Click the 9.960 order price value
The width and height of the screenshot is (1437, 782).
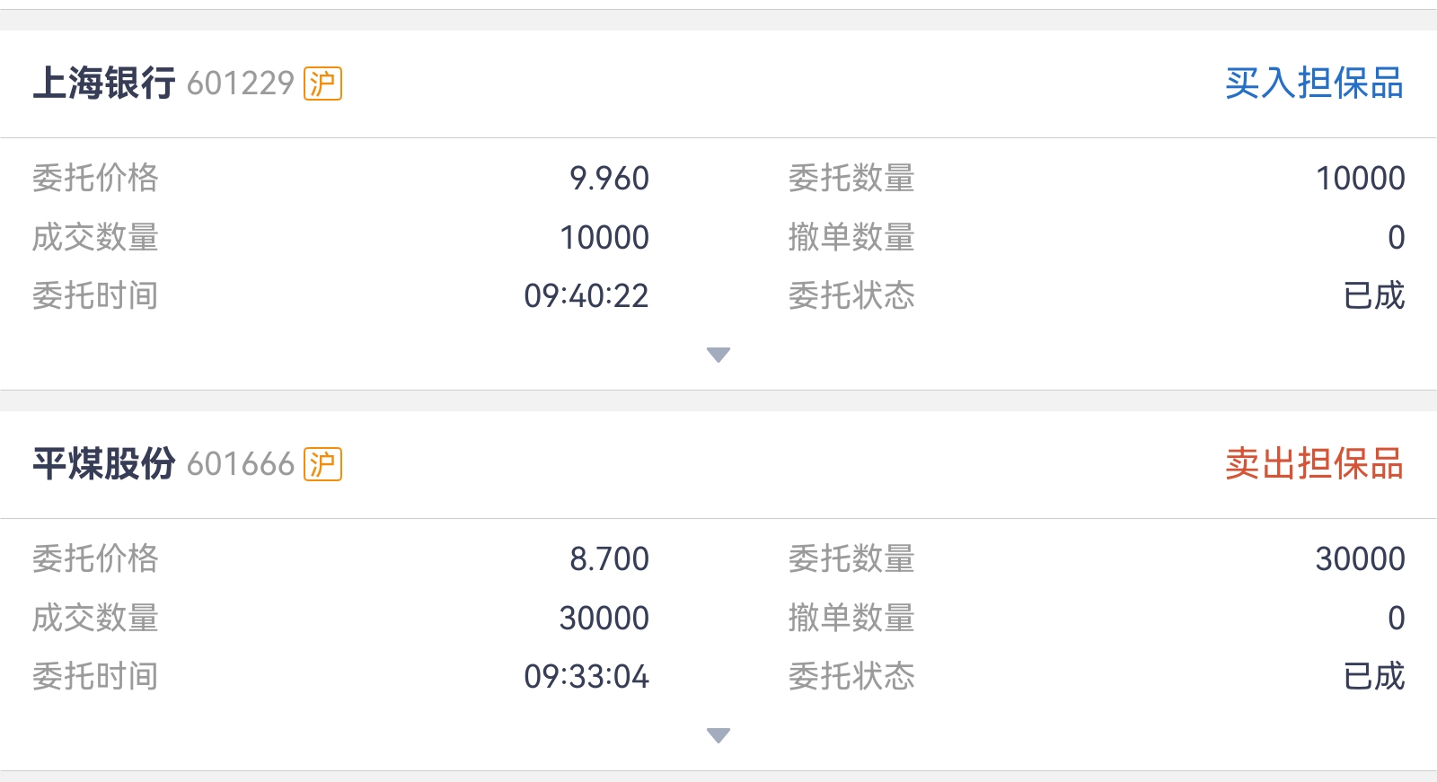pyautogui.click(x=609, y=179)
